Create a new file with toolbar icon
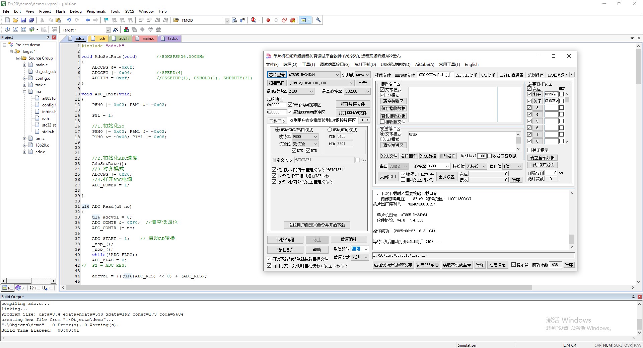Image resolution: width=643 pixels, height=348 pixels. coord(7,20)
